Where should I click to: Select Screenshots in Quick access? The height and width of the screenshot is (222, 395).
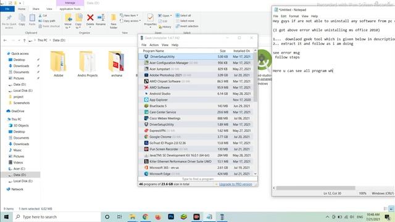[22, 103]
